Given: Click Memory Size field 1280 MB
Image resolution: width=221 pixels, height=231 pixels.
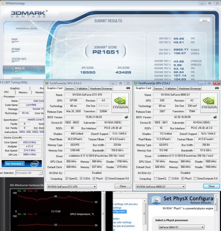Looking at the screenshot, I should coord(75,150).
